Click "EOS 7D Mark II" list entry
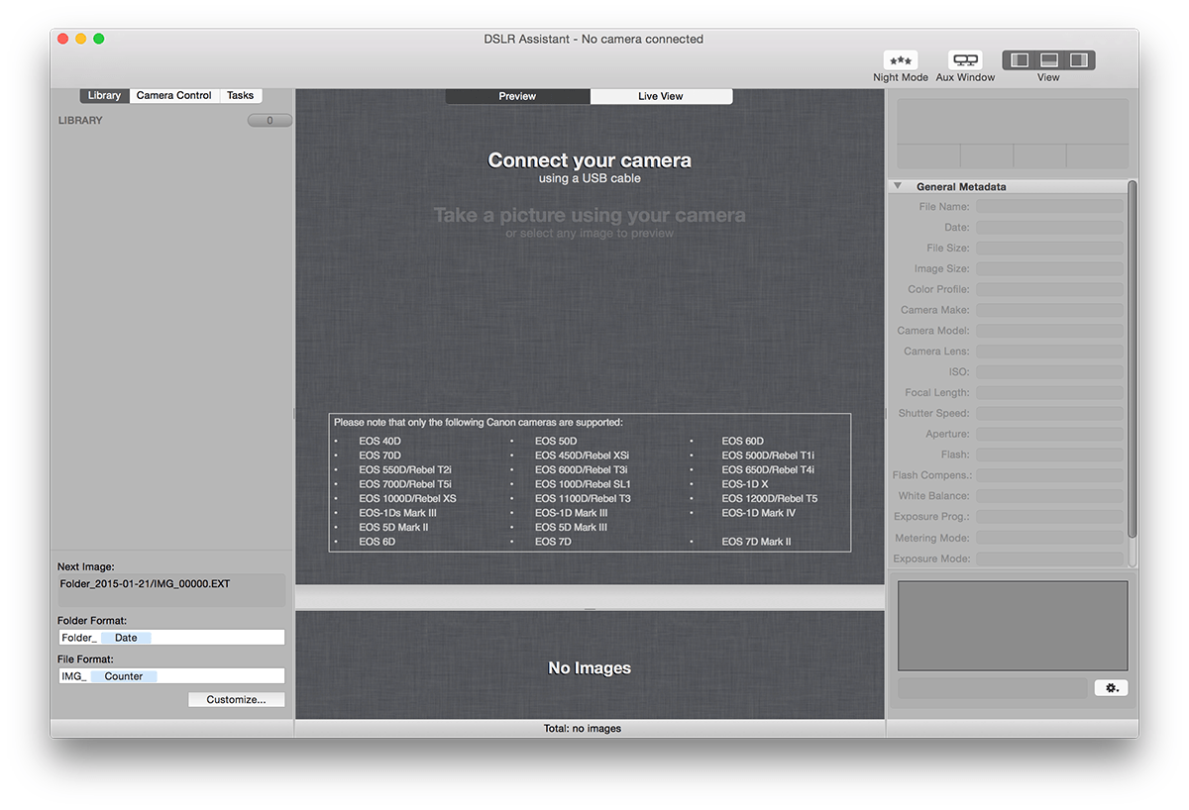This screenshot has width=1189, height=810. pyautogui.click(x=756, y=542)
